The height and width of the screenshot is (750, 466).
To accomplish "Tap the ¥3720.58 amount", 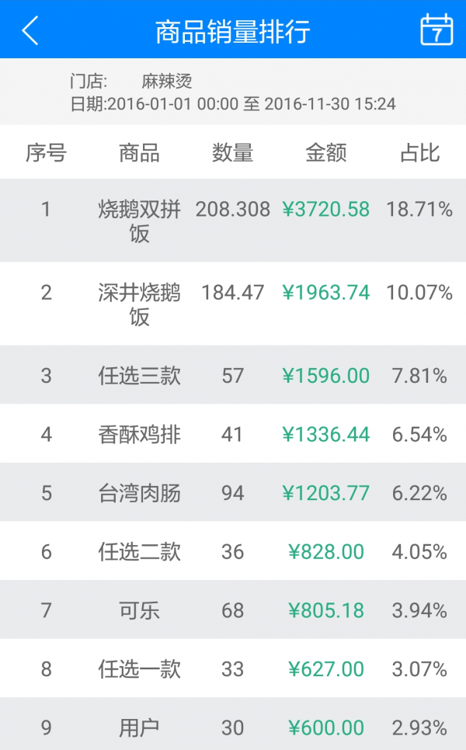I will click(326, 209).
